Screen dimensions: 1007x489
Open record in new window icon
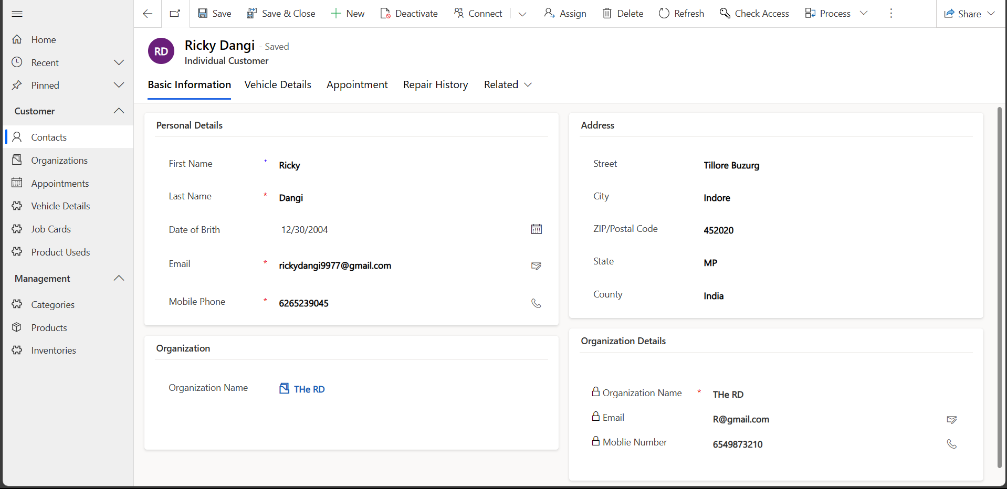(175, 14)
